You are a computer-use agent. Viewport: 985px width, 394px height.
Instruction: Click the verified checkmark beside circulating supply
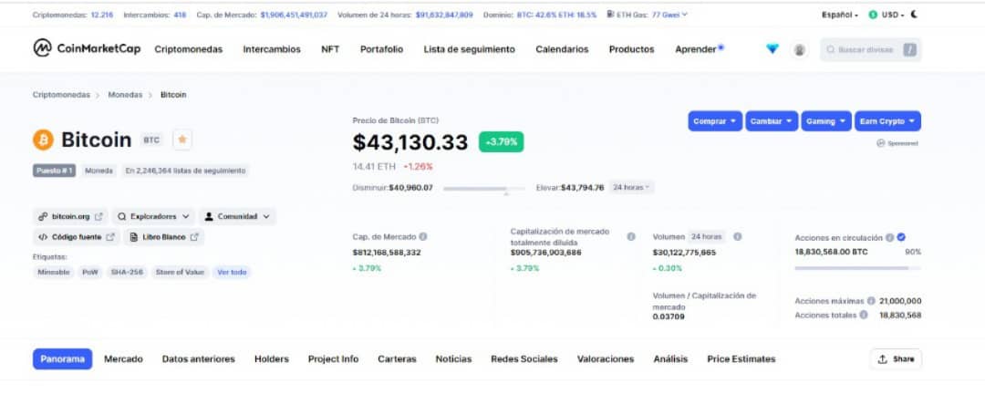(901, 237)
